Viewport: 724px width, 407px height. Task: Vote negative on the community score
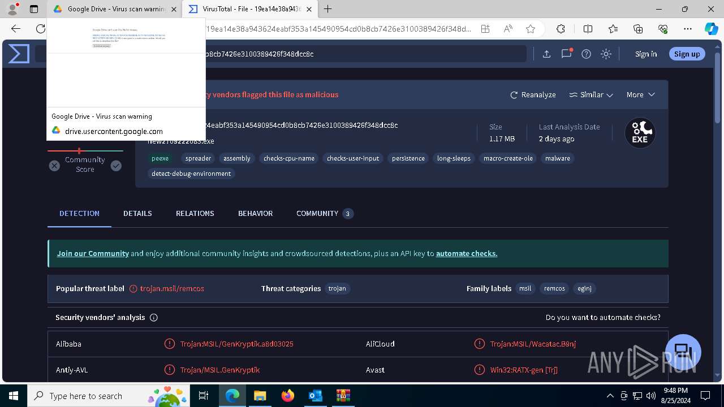tap(54, 166)
